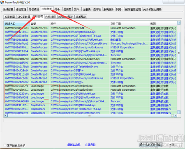Enable the 简单的自我保护 checkbox
Viewport: 185px width, 149px height.
coord(5,145)
